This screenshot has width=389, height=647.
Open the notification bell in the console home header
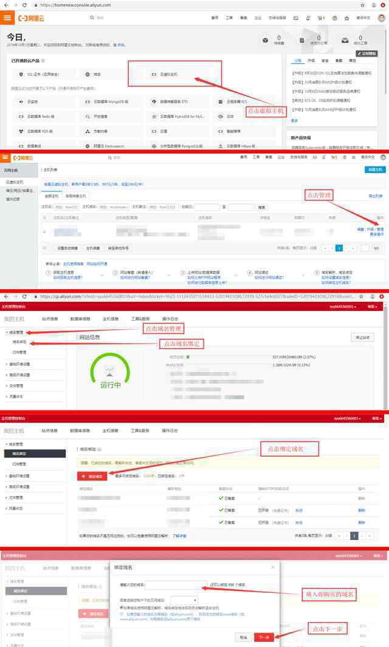tap(308, 18)
